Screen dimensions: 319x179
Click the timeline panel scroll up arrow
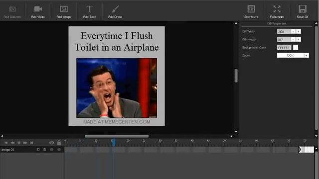(316, 149)
